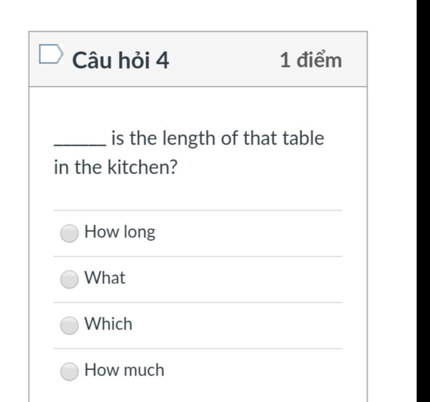Screen dimensions: 430x402
Task: Mark the How much radio button
Action: click(x=69, y=371)
